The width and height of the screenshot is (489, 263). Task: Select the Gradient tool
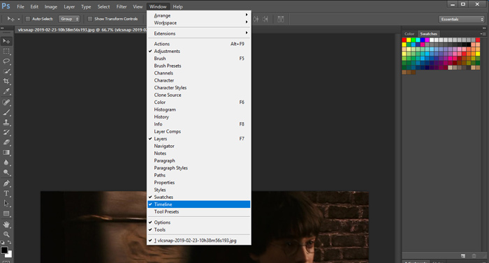point(6,152)
